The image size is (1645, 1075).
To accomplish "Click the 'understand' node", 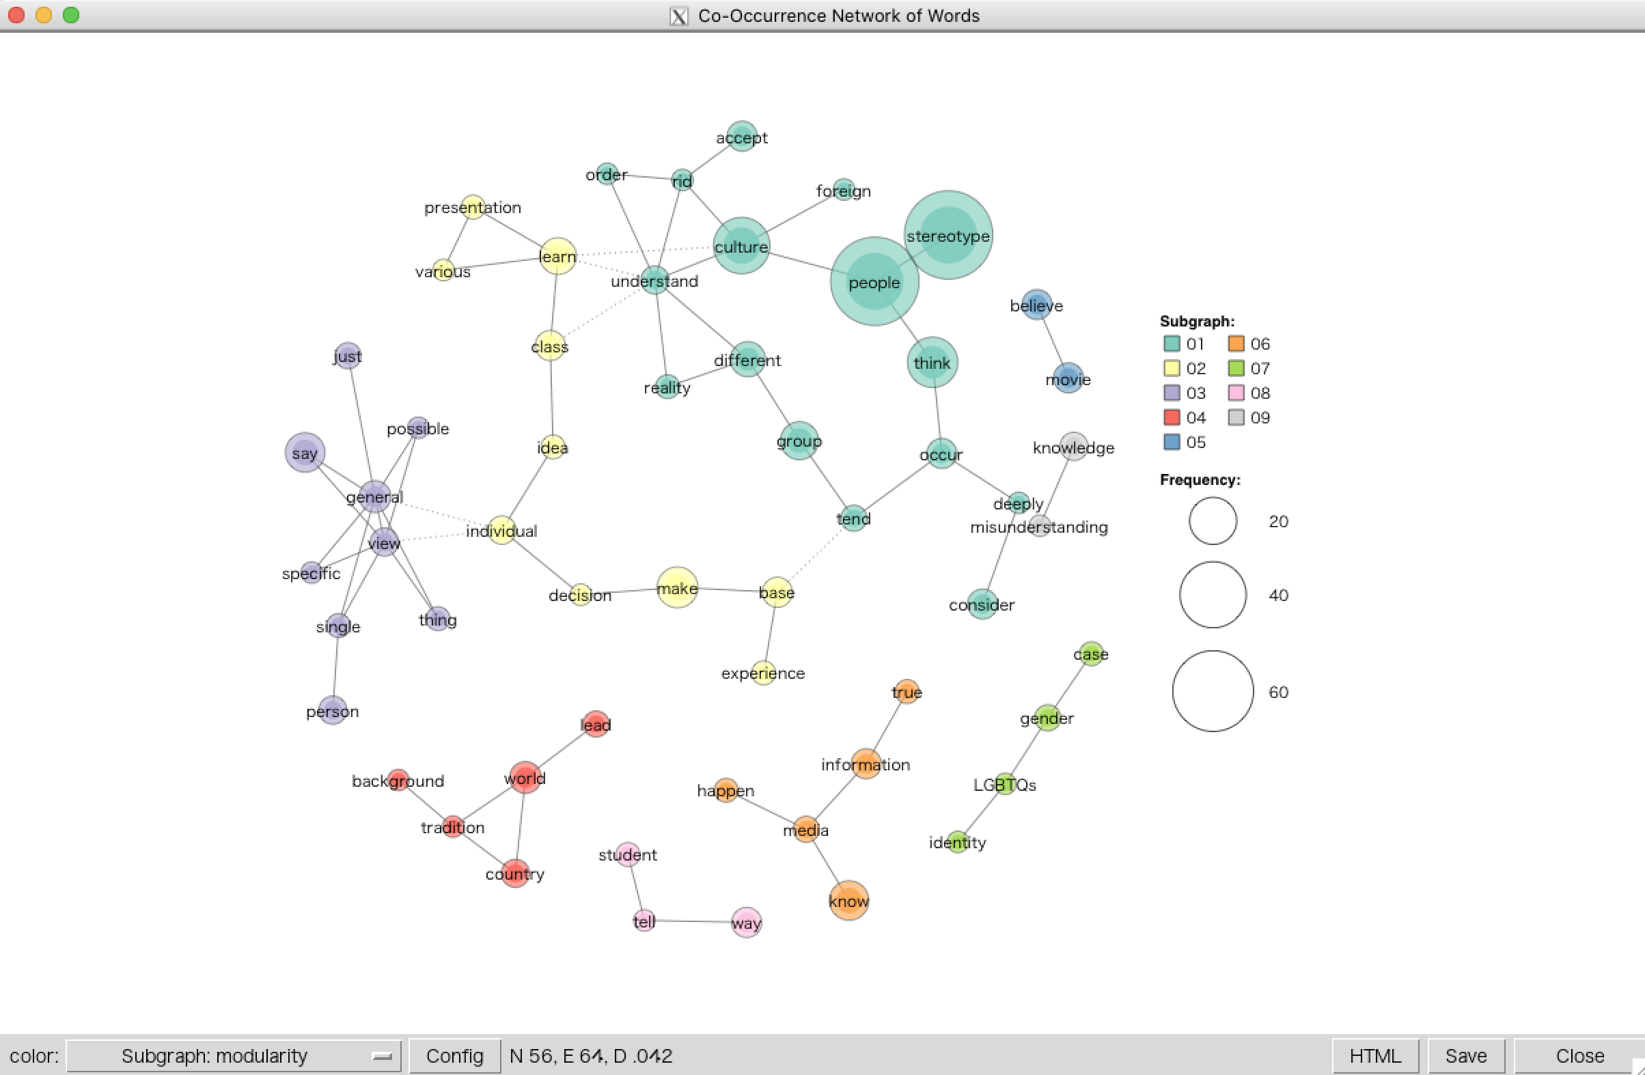I will pos(654,280).
